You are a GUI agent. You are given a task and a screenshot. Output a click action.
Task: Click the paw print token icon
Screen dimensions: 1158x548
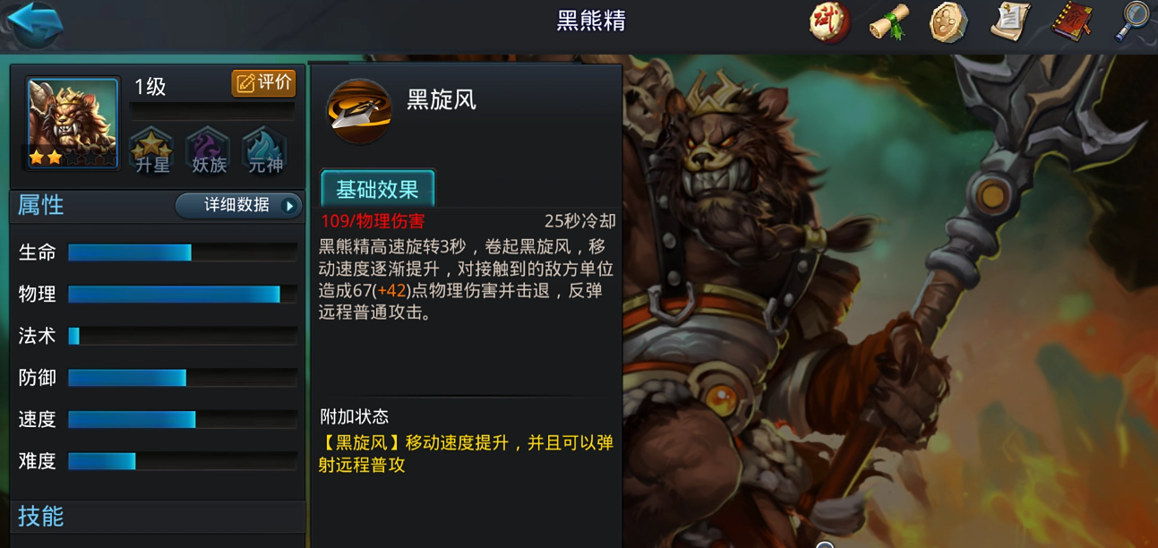tap(948, 22)
